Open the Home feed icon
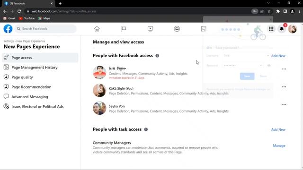Image resolution: width=303 pixels, height=170 pixels. 97,29
